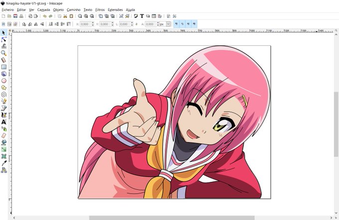Click the Open file folder icon

[x=9, y=16]
